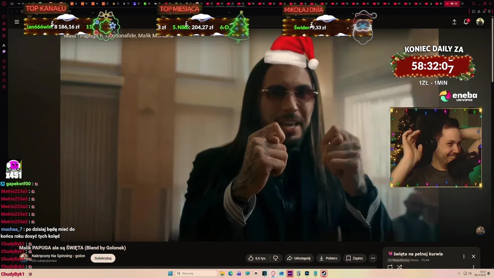494x278 pixels.
Task: Click the pink NEXT app taskbar icon
Action: click(290, 273)
